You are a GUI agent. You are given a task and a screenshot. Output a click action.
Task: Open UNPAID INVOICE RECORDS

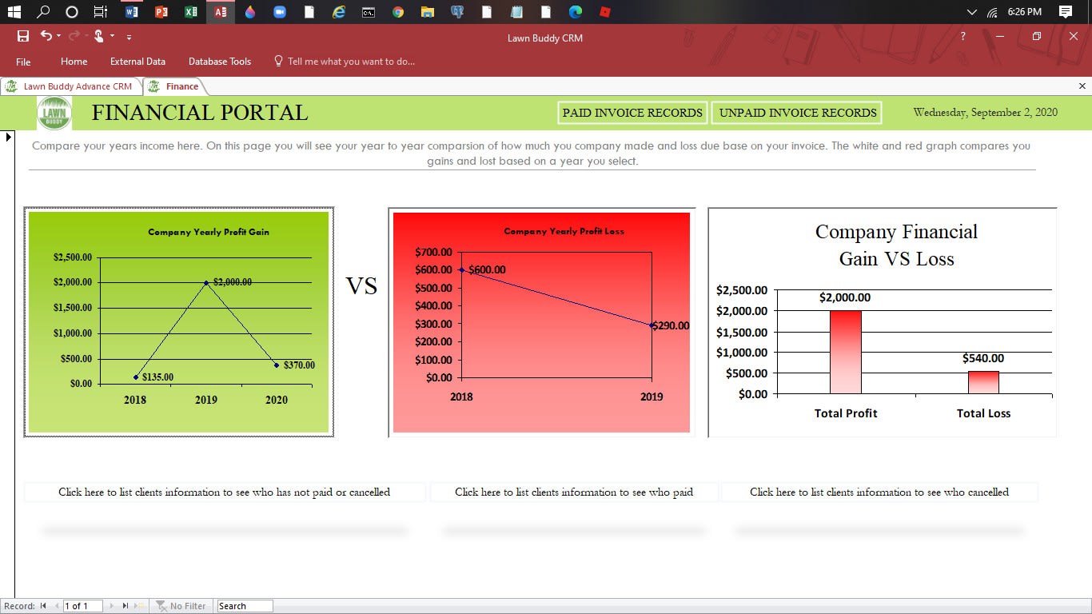tap(798, 113)
